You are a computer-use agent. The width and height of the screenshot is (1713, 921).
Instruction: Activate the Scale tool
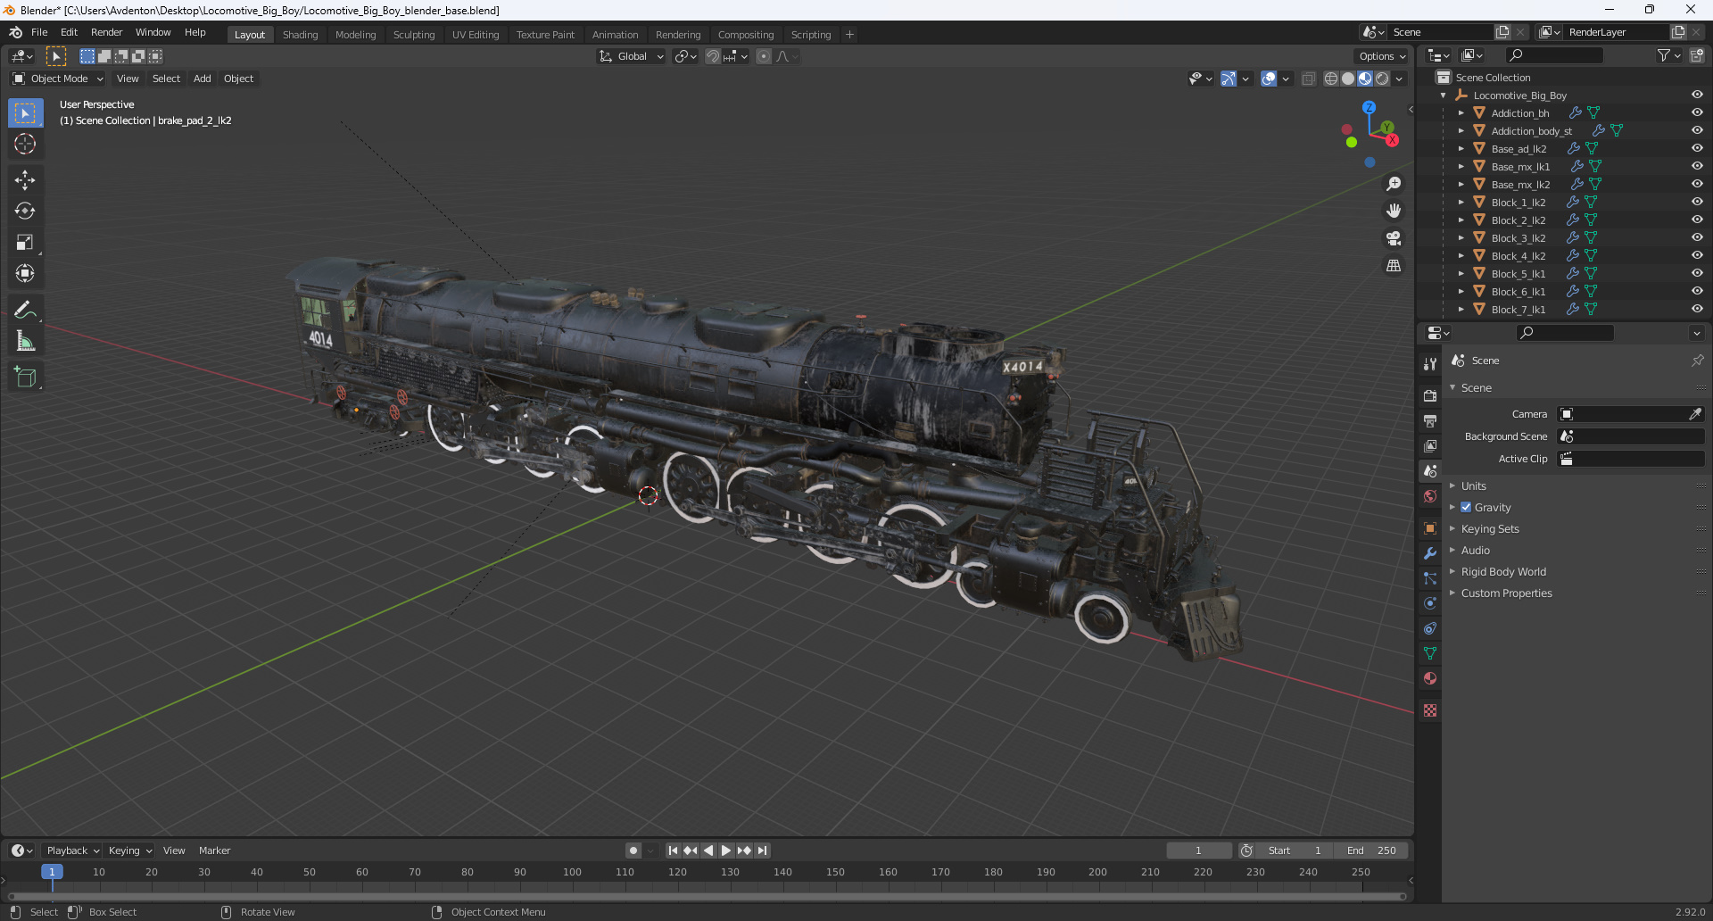click(x=25, y=242)
